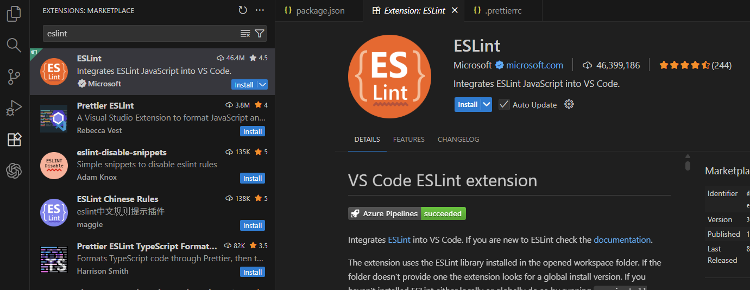The image size is (750, 290).
Task: Open the Source Control view
Action: point(14,77)
